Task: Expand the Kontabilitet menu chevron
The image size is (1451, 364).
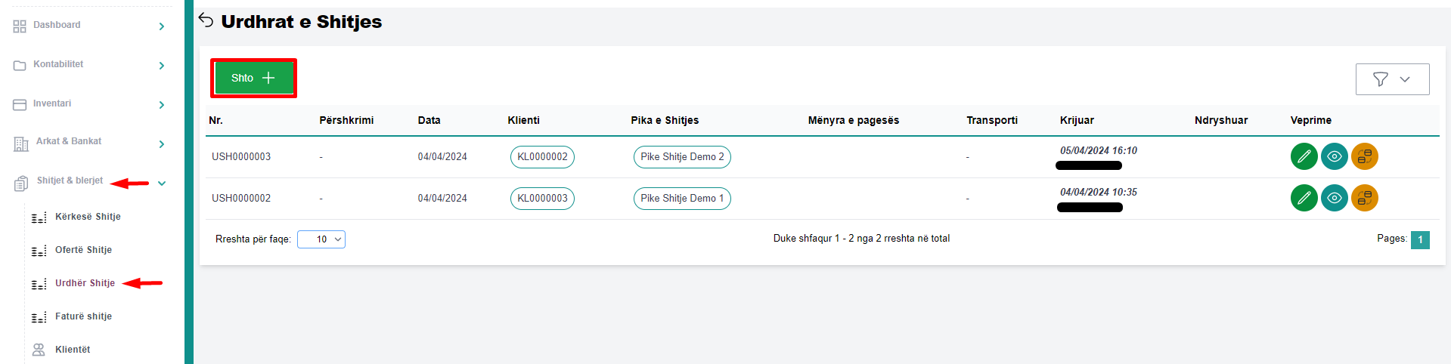Action: [x=162, y=66]
